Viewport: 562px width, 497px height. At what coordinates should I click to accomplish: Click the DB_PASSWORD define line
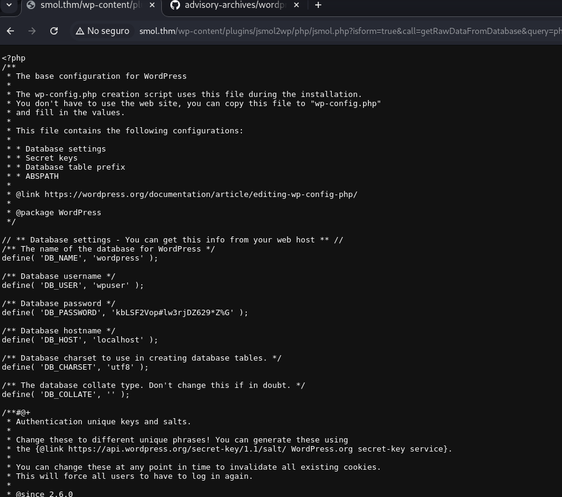125,313
